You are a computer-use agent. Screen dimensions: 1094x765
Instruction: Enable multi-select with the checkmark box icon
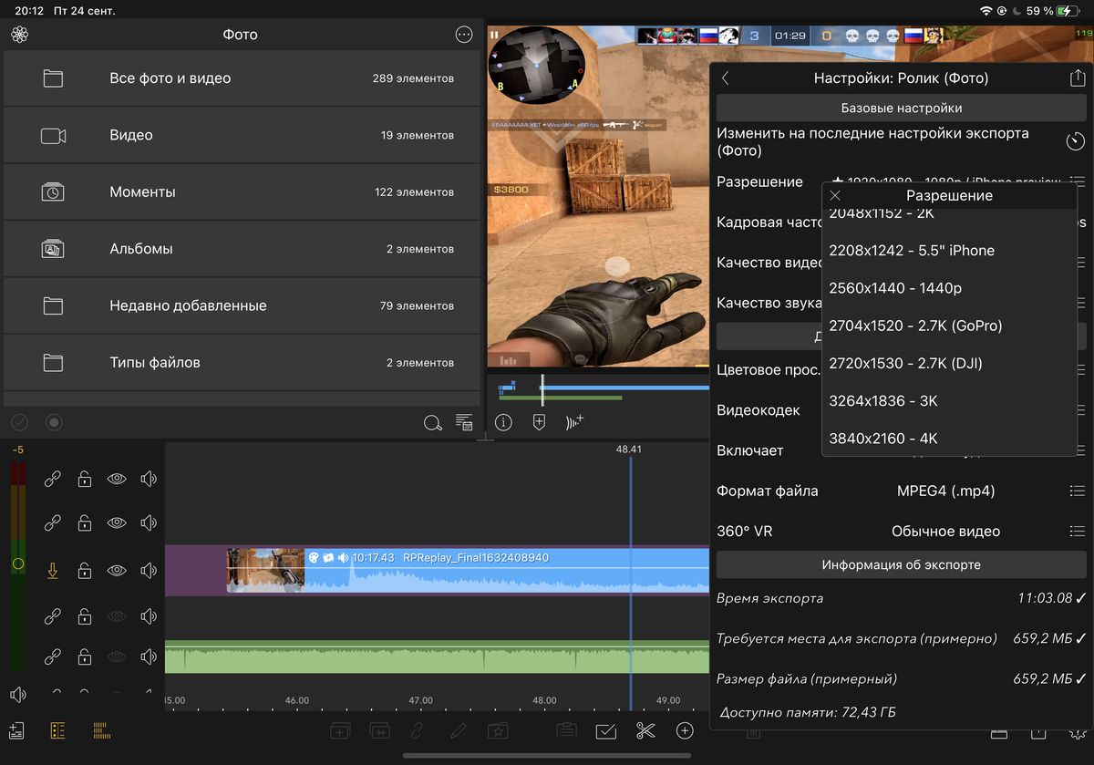click(x=605, y=731)
